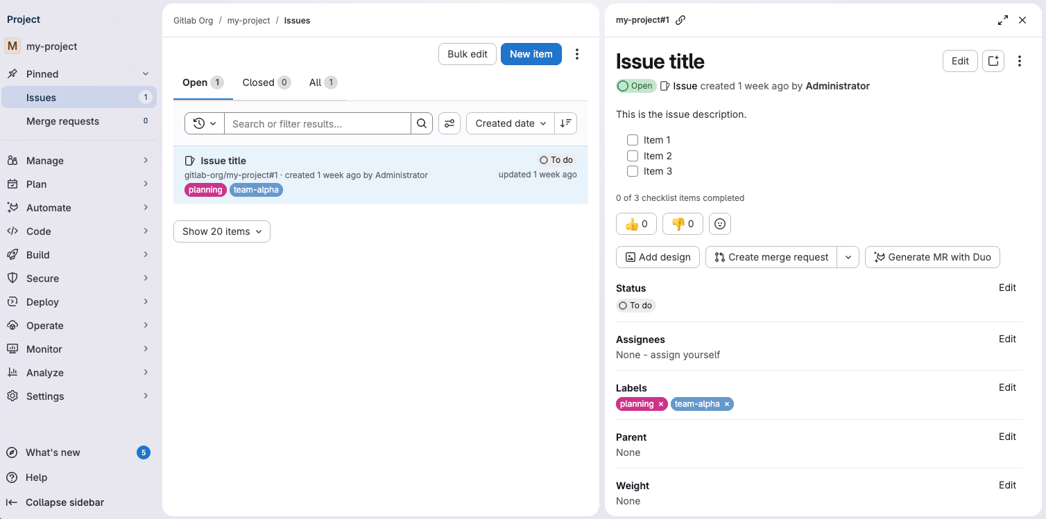Remove the planning label with its x
The image size is (1046, 519).
(x=661, y=404)
